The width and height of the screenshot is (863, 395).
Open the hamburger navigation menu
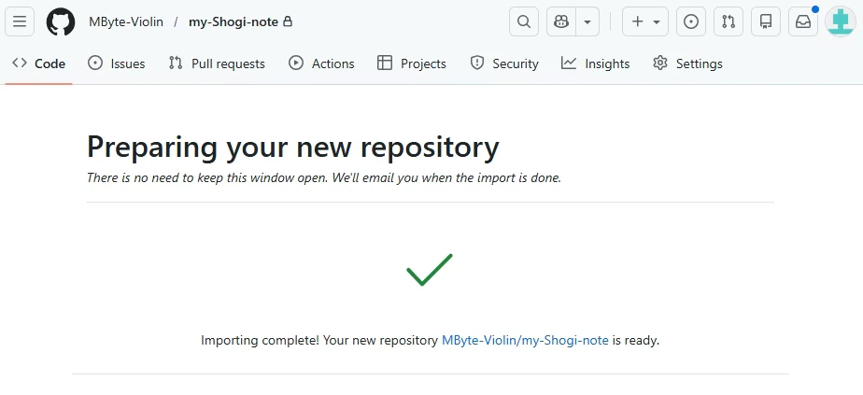tap(20, 22)
